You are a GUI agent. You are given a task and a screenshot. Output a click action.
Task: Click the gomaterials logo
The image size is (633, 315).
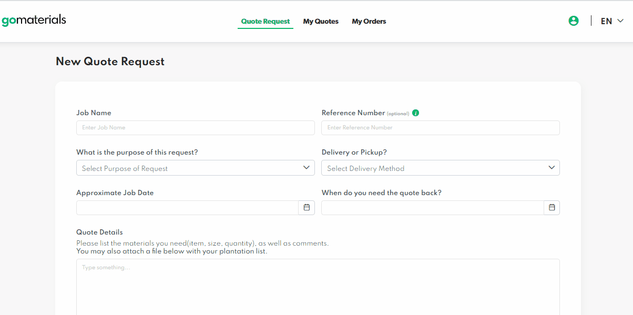(x=34, y=21)
